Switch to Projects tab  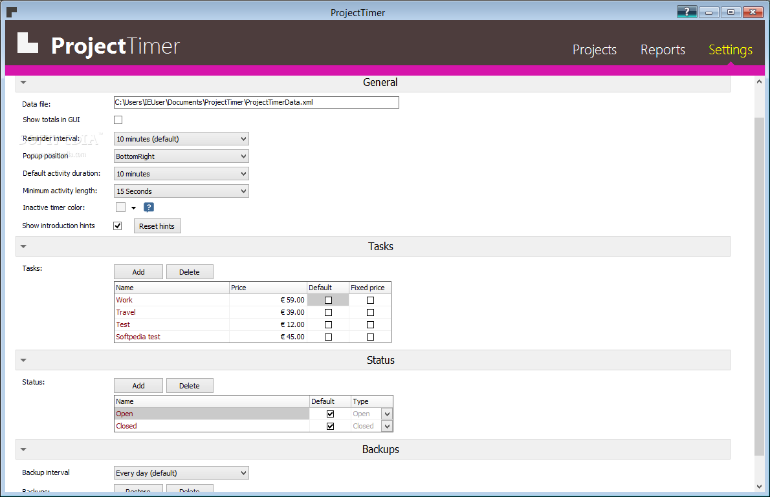[594, 50]
